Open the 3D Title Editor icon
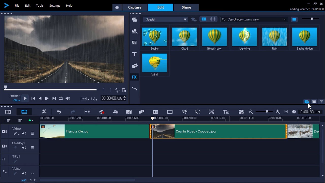This screenshot has width=325, height=183. (226, 112)
